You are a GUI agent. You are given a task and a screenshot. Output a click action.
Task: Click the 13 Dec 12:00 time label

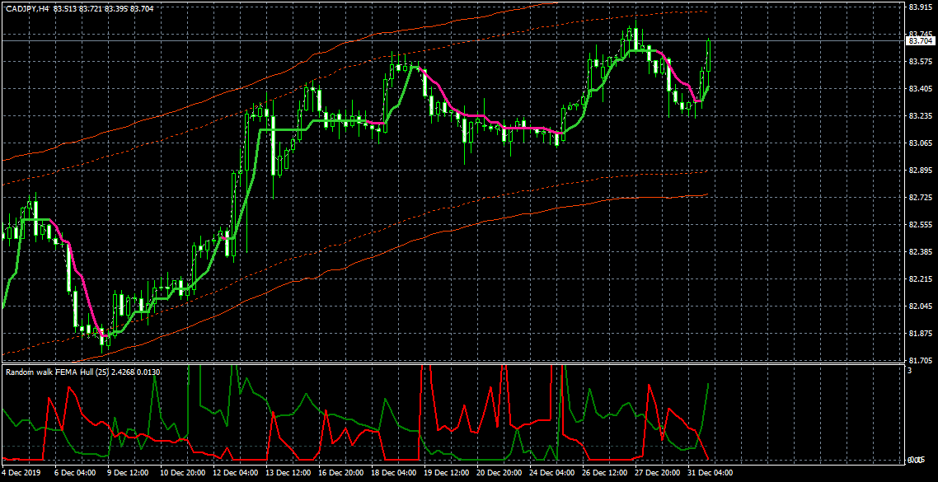(x=288, y=472)
